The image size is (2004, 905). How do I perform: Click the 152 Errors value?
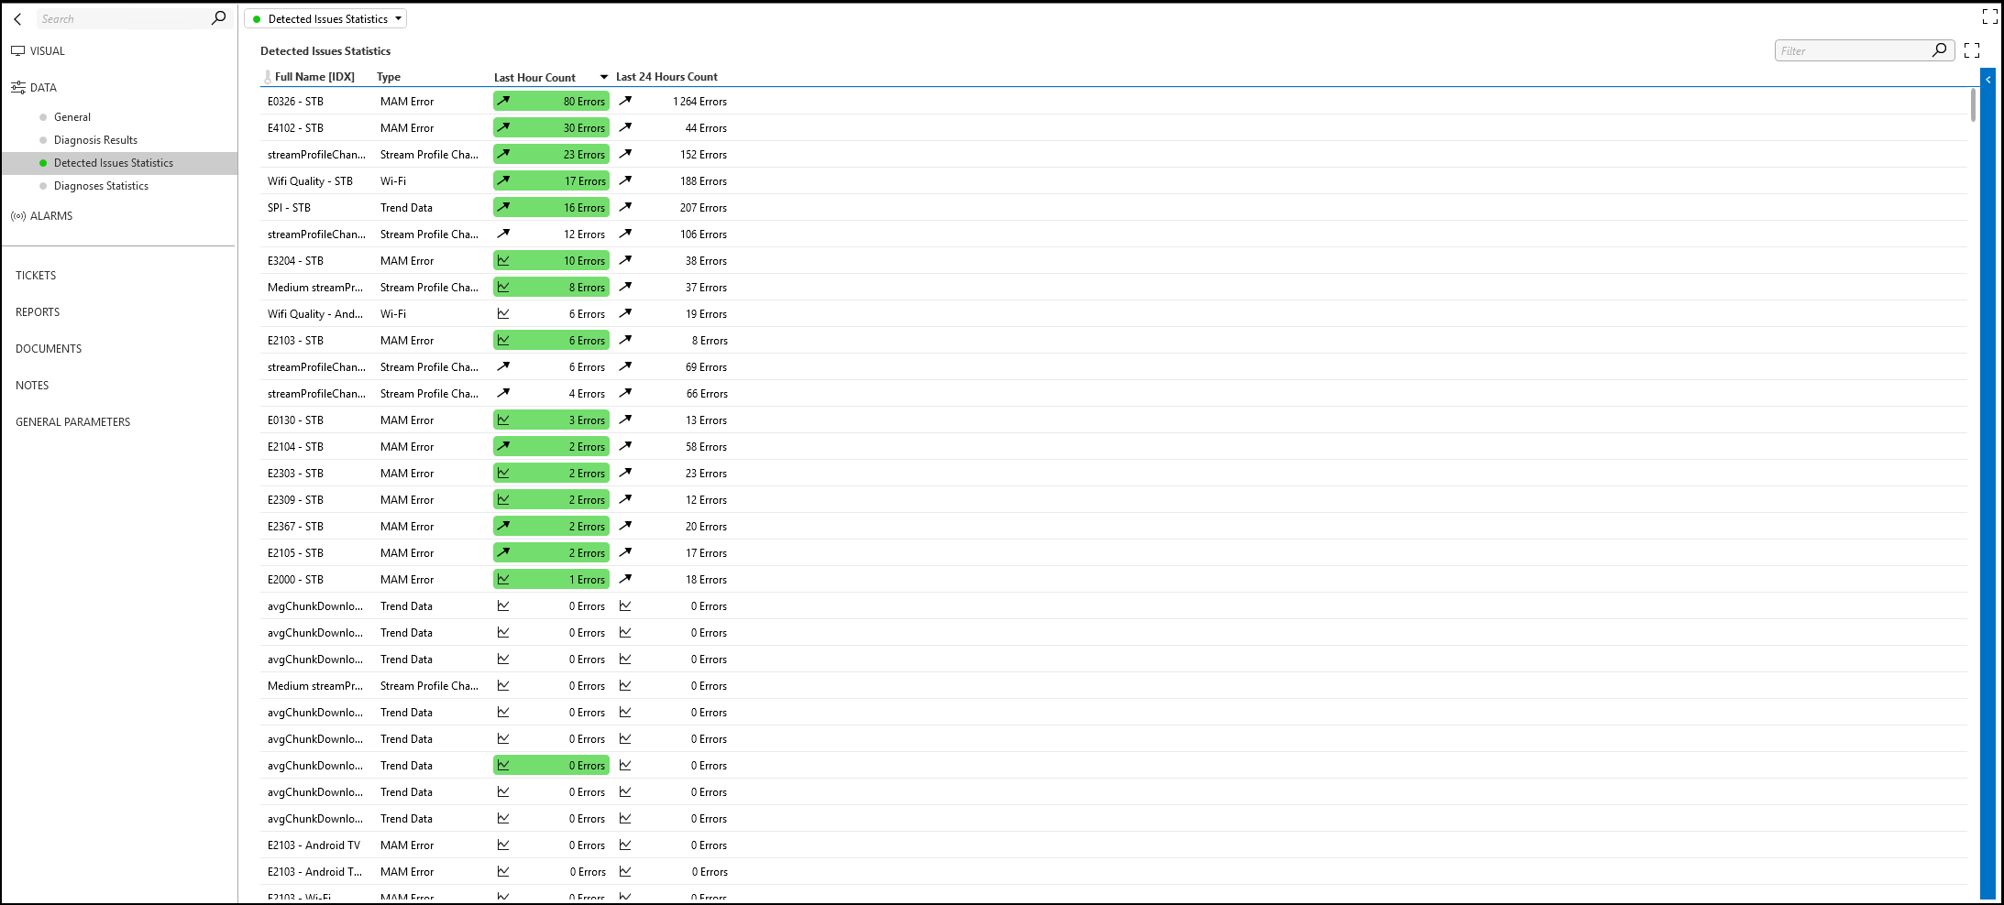pyautogui.click(x=703, y=155)
